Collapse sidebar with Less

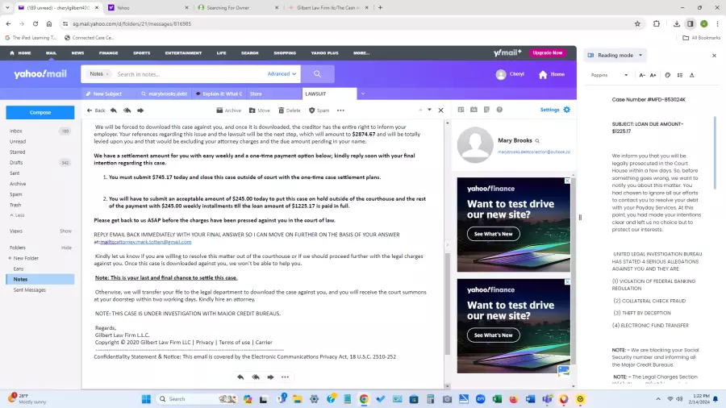[x=17, y=215]
